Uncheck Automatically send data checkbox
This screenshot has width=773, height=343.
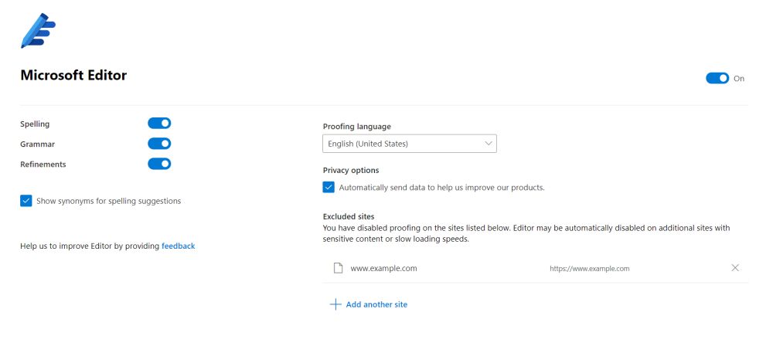329,187
